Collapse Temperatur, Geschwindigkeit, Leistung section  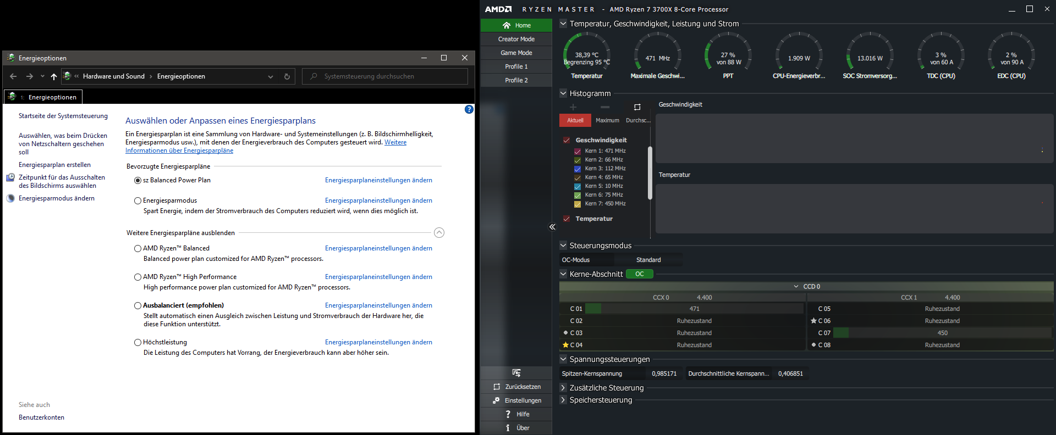563,24
